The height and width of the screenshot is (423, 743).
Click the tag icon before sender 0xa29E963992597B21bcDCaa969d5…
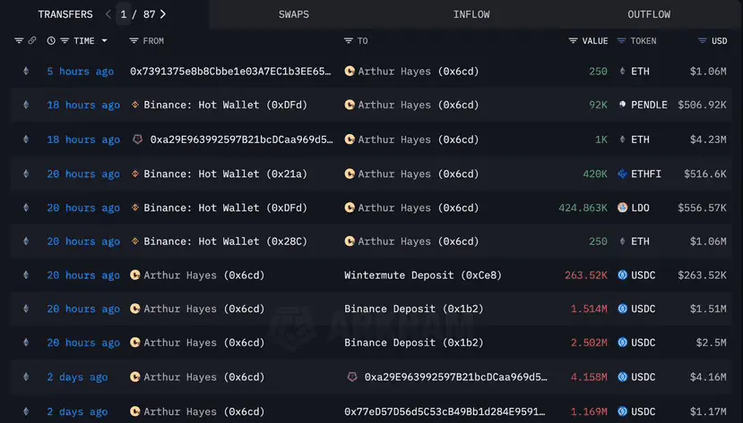(137, 140)
